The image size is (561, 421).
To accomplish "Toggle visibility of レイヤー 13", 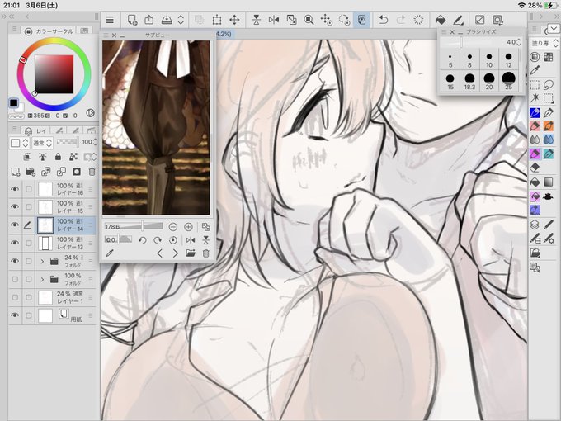I will pyautogui.click(x=15, y=243).
